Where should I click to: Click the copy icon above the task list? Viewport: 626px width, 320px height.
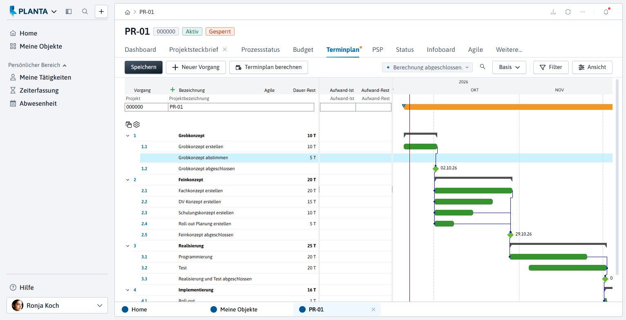(129, 124)
